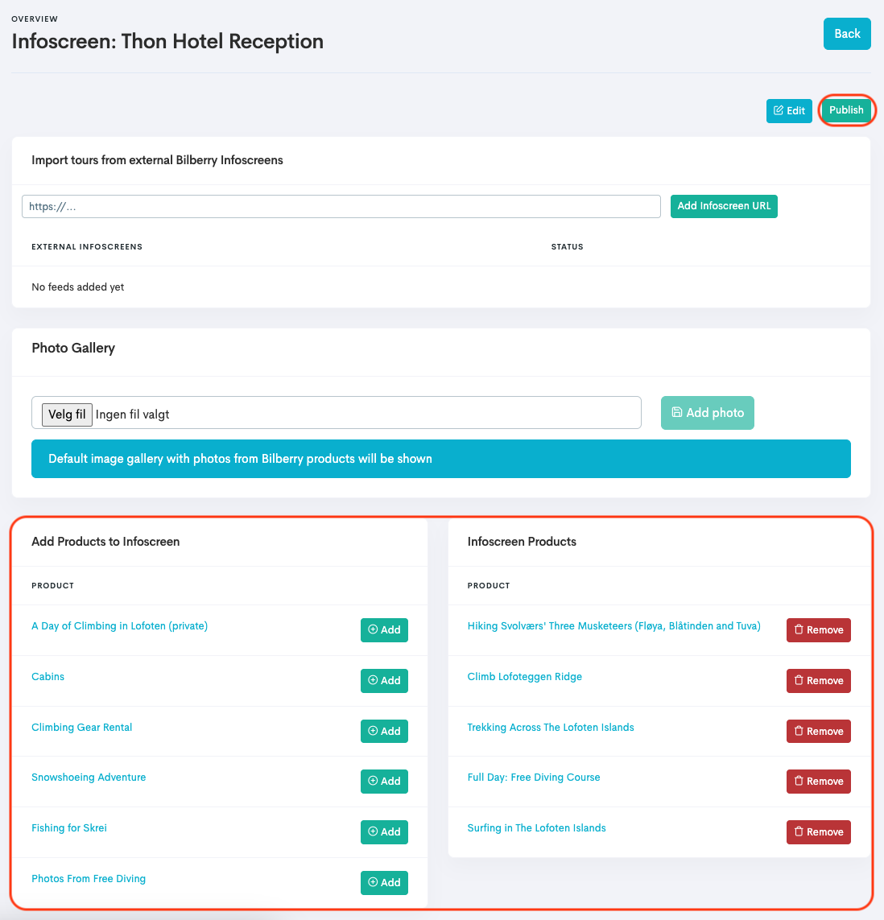
Task: Open Edit for the infoscreen
Action: pyautogui.click(x=788, y=111)
